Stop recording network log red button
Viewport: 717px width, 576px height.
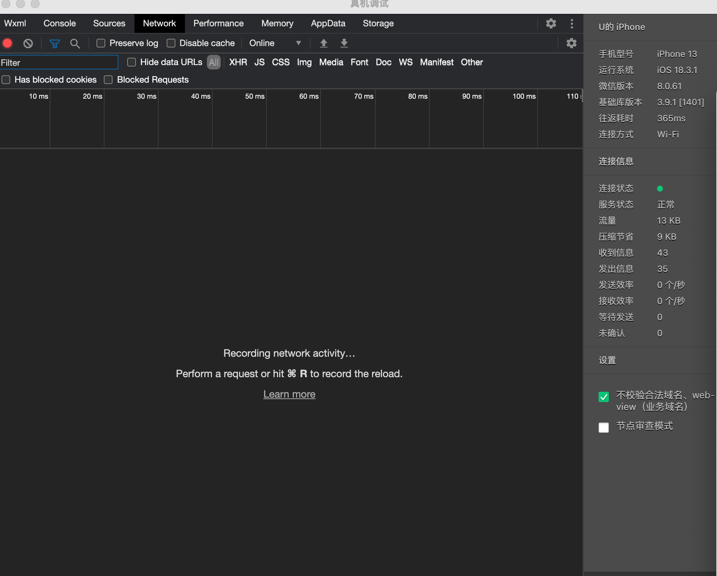coord(7,43)
